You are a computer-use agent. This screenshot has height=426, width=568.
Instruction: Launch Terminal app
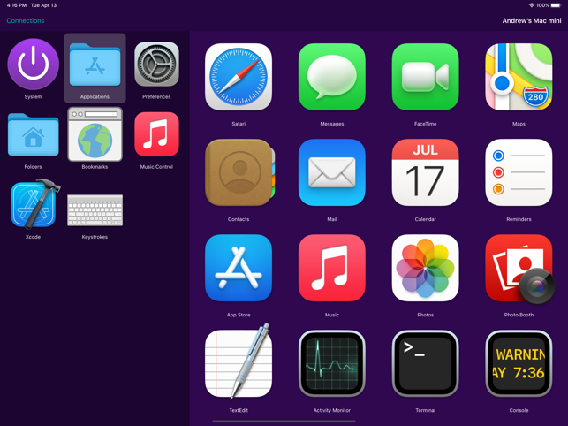[425, 363]
